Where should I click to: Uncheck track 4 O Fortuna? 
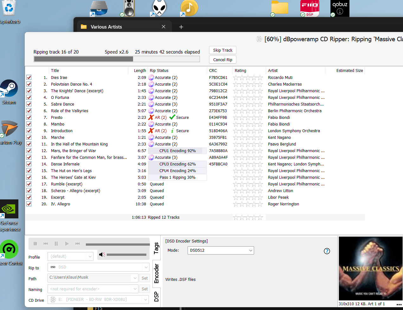29,97
